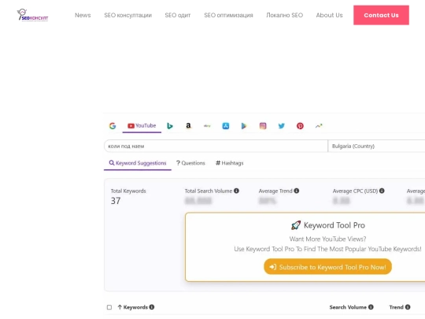Choose the Pinterest keyword source icon
This screenshot has height=319, width=425.
300,126
